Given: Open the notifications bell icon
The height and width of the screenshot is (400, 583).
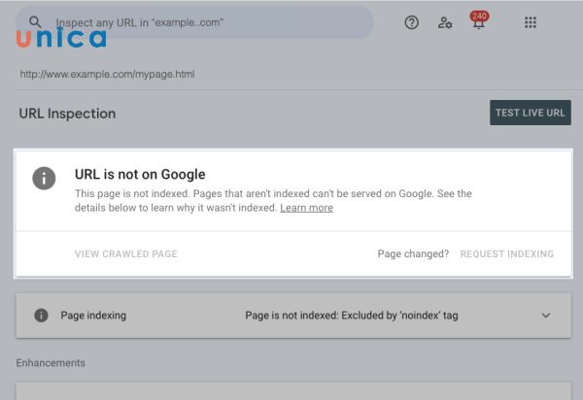Looking at the screenshot, I should coord(477,22).
